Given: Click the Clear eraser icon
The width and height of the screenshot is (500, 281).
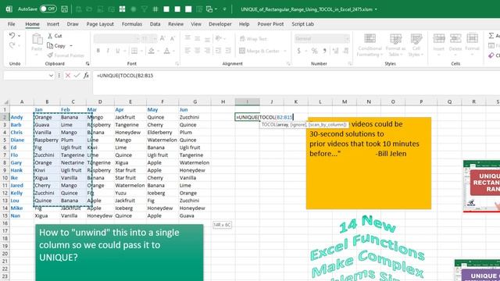Looking at the screenshot, I should click(x=491, y=55).
